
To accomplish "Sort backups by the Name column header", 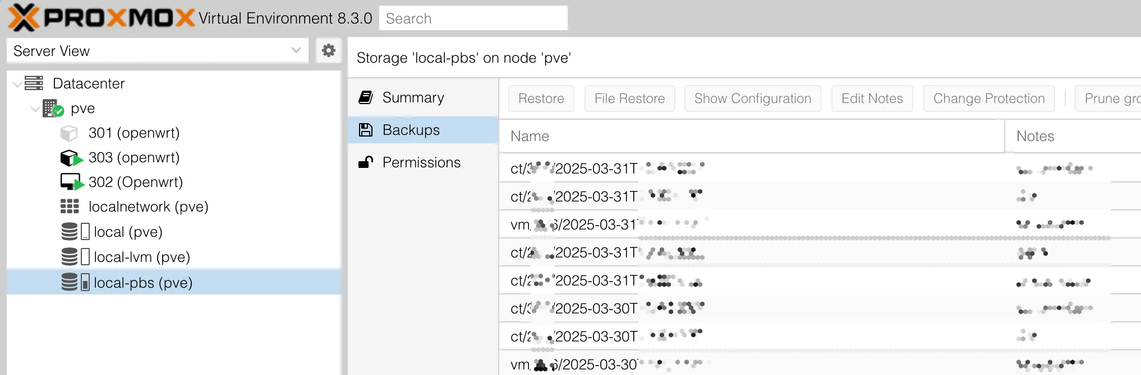I will 752,136.
